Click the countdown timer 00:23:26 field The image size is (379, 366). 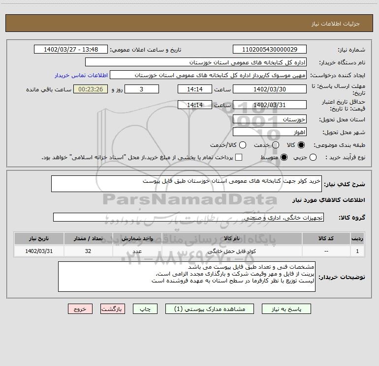[x=91, y=89]
